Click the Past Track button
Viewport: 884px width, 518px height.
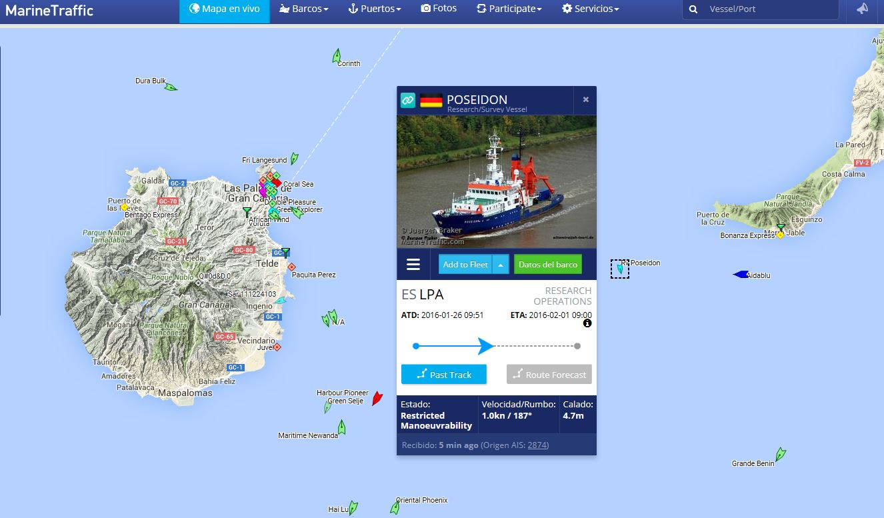click(444, 374)
